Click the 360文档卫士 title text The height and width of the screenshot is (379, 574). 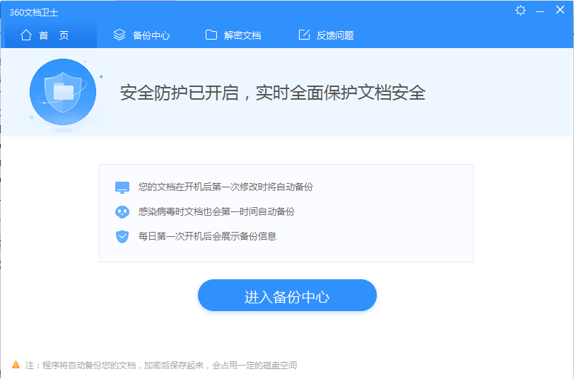pyautogui.click(x=34, y=13)
